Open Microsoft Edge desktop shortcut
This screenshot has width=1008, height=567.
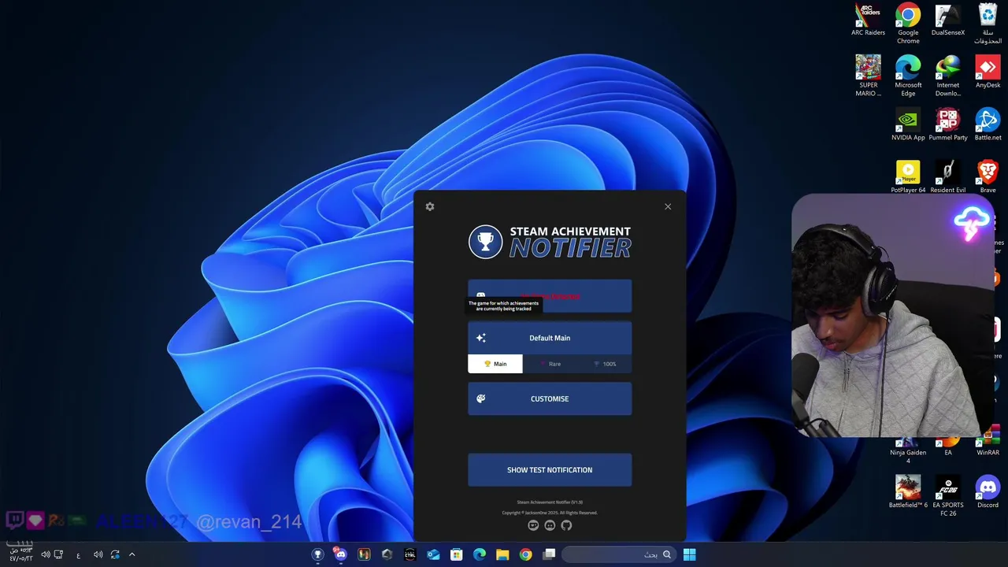(908, 76)
